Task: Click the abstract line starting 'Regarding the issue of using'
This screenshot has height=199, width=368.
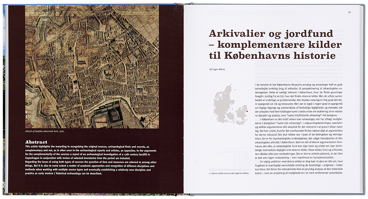Action: point(91,162)
